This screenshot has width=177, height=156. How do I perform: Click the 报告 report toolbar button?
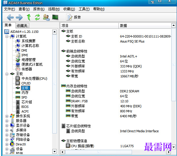(73, 17)
